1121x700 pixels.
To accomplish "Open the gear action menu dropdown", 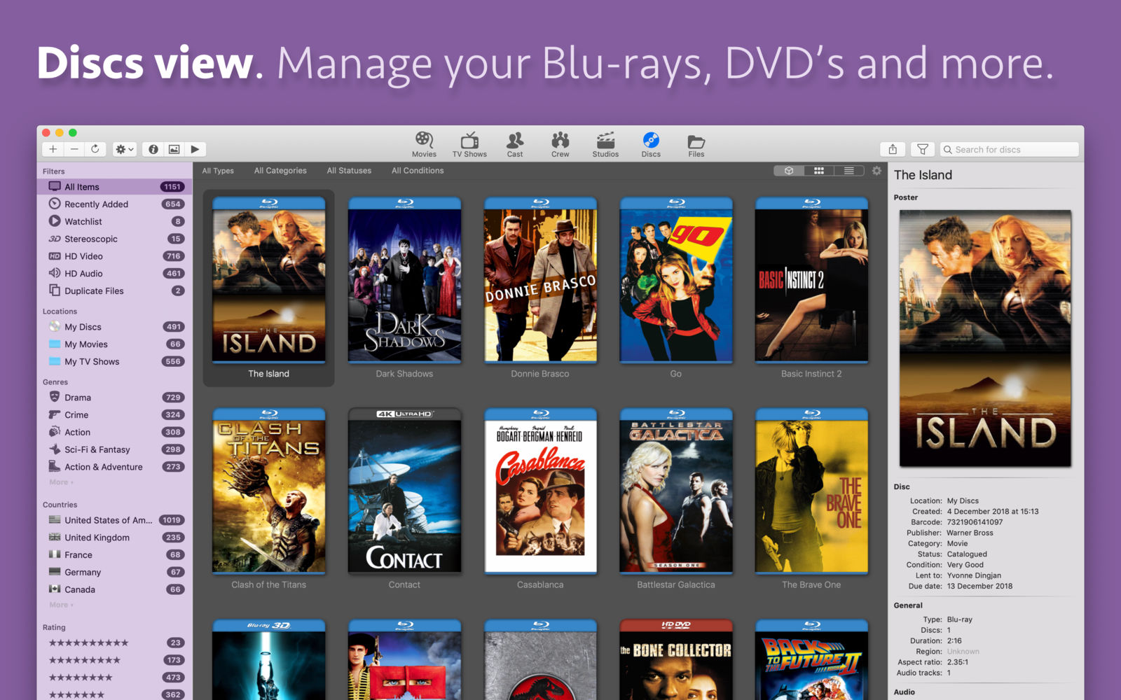I will pyautogui.click(x=124, y=149).
